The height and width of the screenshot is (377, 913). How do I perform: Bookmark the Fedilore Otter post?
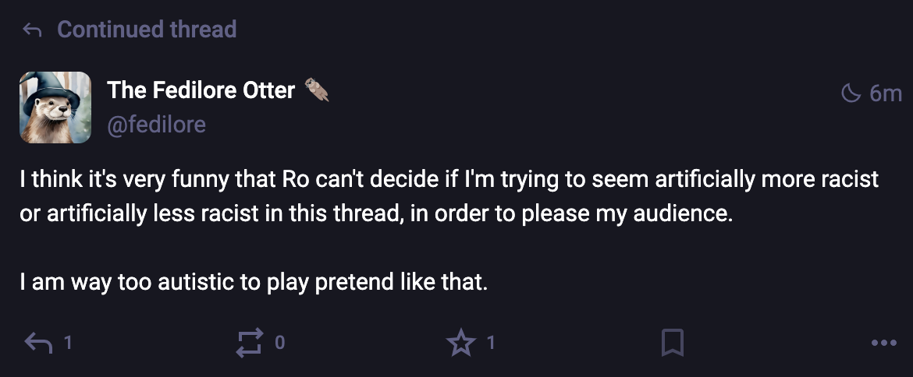[x=672, y=342]
